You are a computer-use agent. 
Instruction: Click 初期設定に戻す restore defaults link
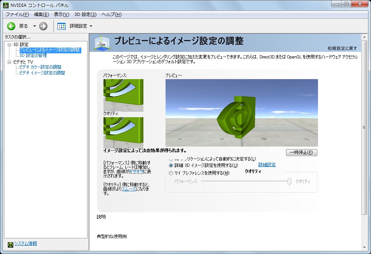click(x=342, y=48)
